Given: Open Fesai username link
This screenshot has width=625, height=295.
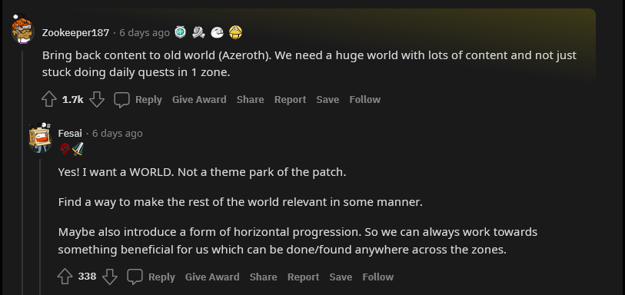Looking at the screenshot, I should [x=70, y=134].
